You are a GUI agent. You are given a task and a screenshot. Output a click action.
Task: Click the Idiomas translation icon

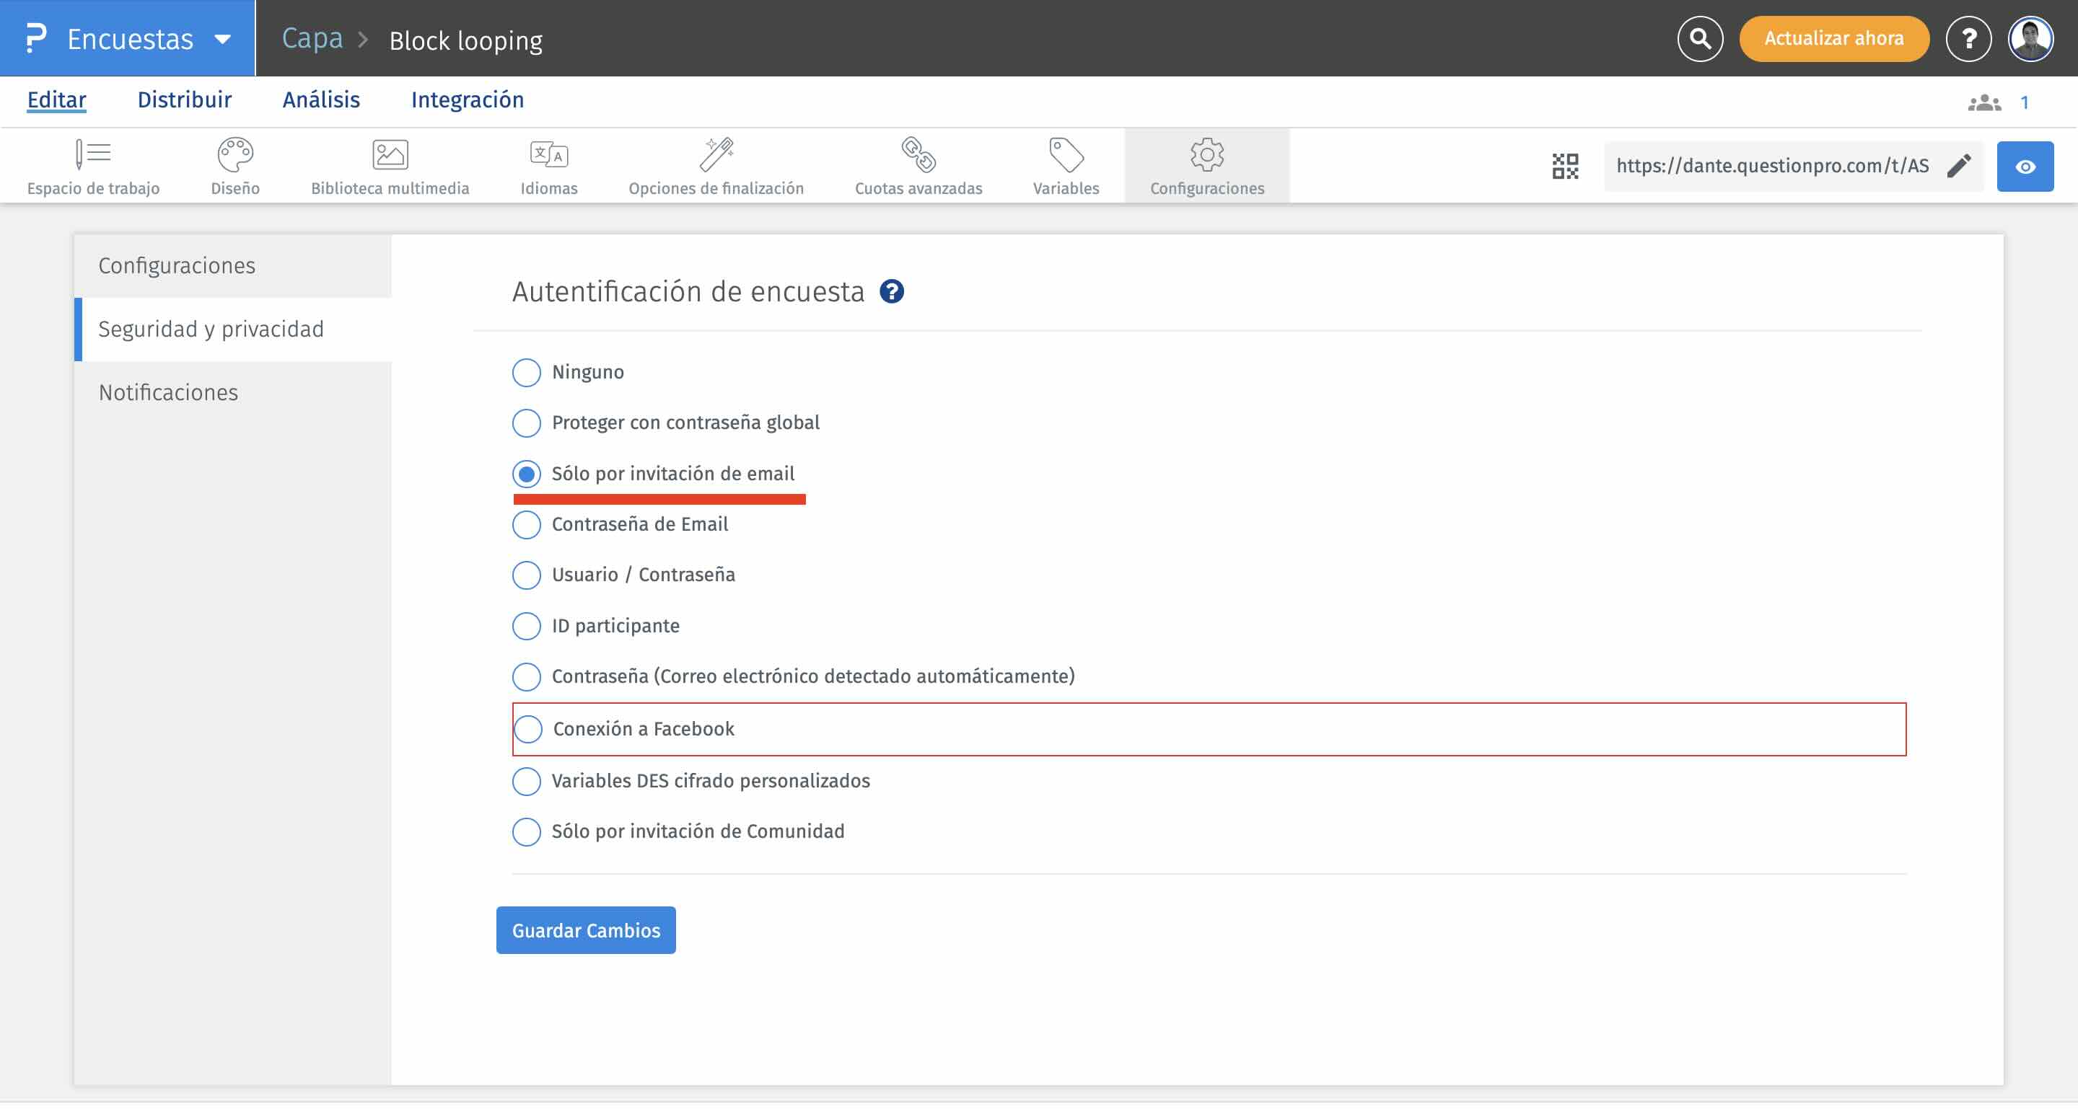tap(548, 155)
